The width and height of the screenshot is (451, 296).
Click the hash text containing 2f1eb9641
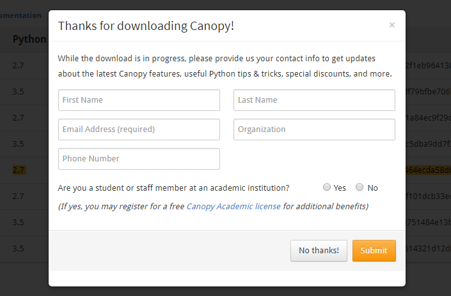click(x=428, y=66)
